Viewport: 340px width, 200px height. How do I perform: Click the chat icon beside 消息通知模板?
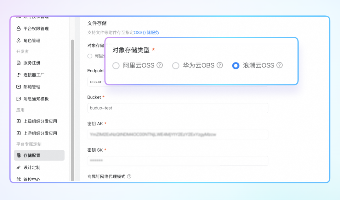point(19,99)
